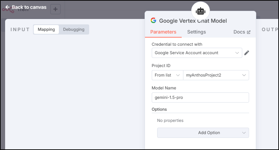Screen dimensions: 279x150
Task: Go back to canvas
Action: (x=26, y=7)
